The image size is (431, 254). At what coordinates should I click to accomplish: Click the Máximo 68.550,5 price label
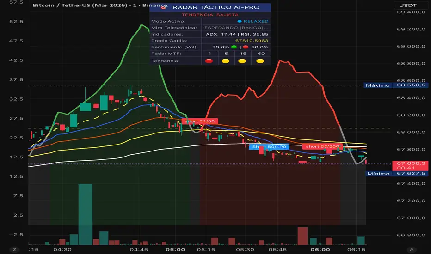pos(396,85)
